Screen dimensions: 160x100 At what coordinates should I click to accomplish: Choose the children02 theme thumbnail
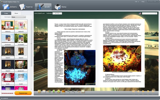21,26
